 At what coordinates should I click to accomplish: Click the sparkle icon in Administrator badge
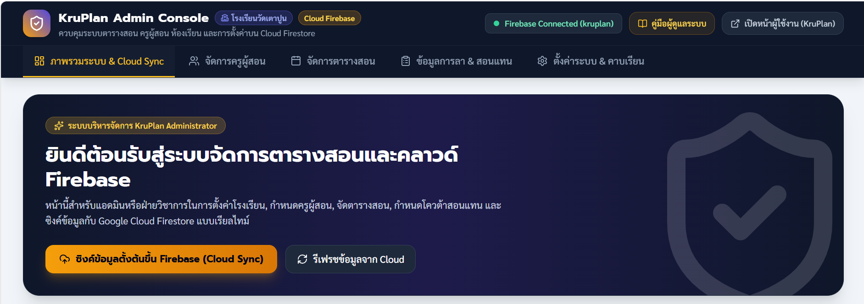tap(59, 125)
